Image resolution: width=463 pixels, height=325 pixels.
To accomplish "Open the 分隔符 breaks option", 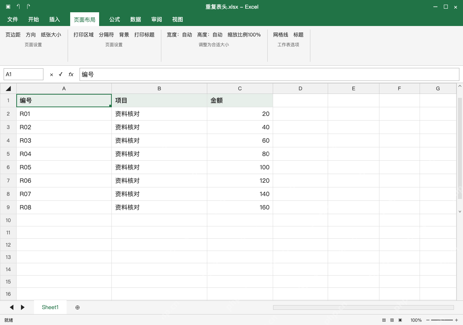I will coord(106,35).
